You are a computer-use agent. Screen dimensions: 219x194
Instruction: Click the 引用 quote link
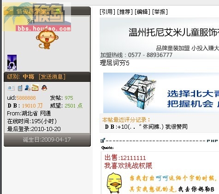[x=107, y=12]
